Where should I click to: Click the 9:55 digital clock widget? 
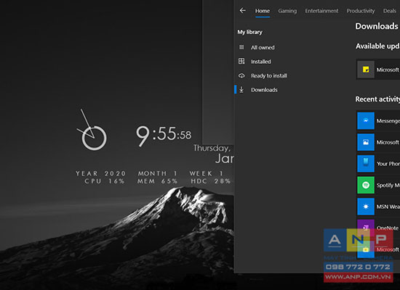[164, 136]
